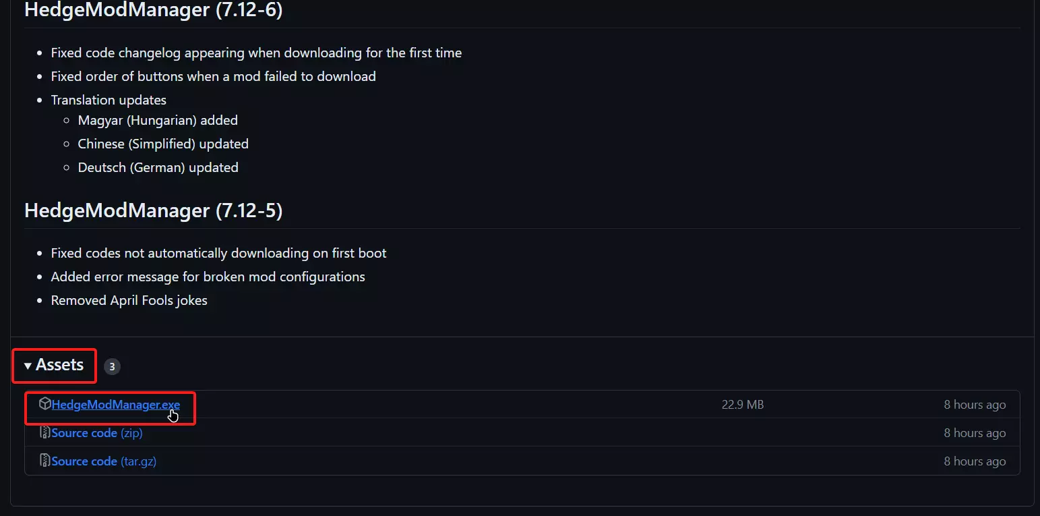
Task: Click the HedgeModManager (7.12-5) heading
Action: click(153, 210)
